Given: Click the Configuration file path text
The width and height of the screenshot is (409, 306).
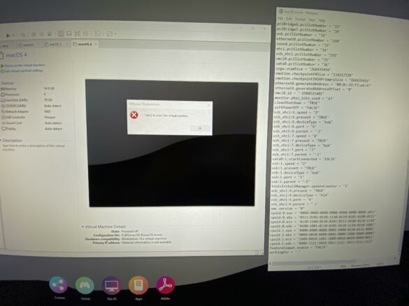Looking at the screenshot, I should pyautogui.click(x=142, y=235).
